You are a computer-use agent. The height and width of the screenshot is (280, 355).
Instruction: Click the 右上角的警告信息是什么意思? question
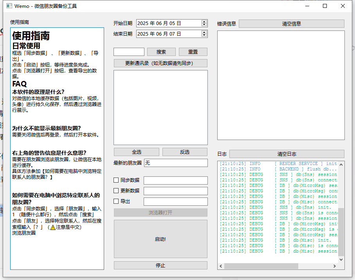tap(49, 153)
